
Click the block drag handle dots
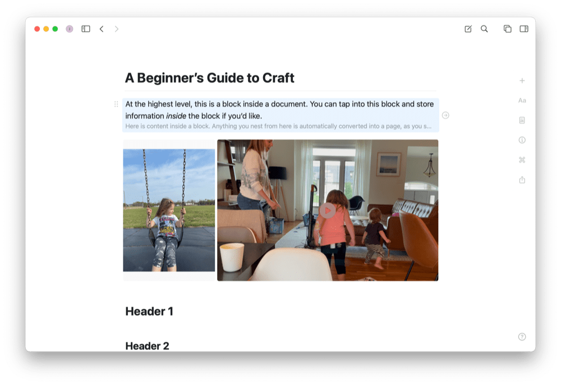(x=116, y=104)
